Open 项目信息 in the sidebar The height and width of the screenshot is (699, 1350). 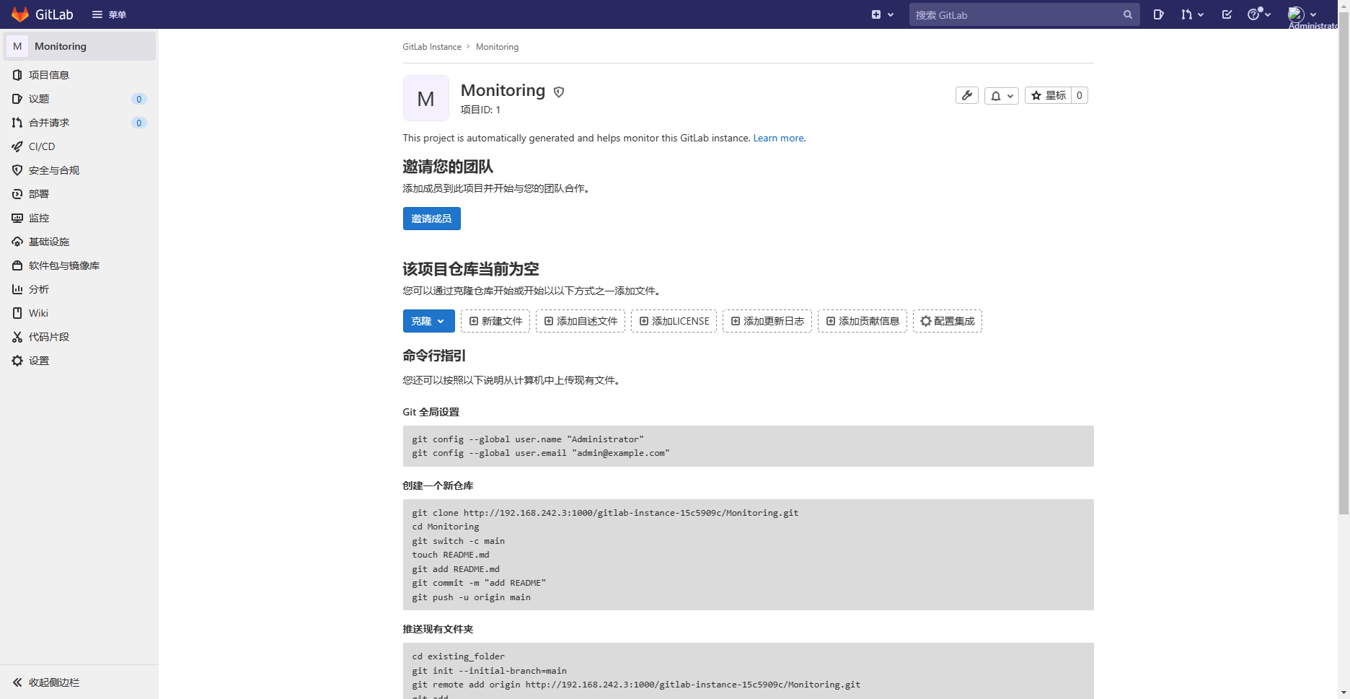(79, 75)
